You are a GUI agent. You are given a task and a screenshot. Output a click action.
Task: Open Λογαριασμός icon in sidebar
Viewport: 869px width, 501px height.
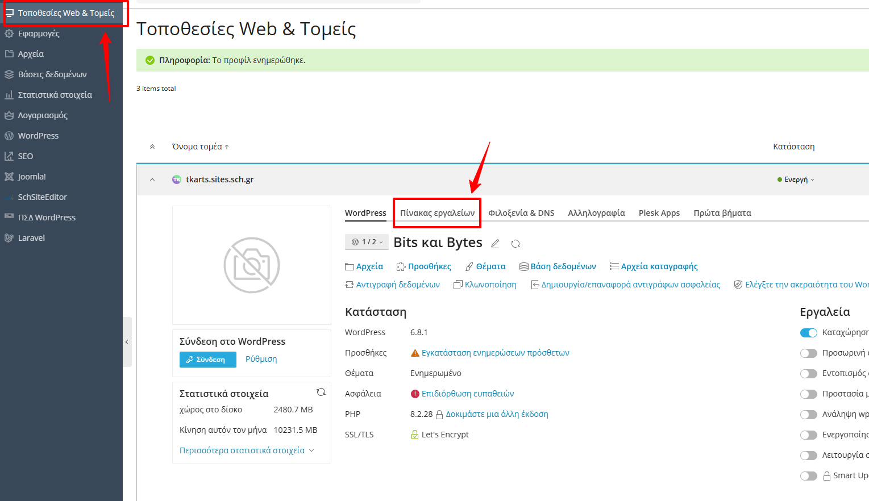(9, 115)
